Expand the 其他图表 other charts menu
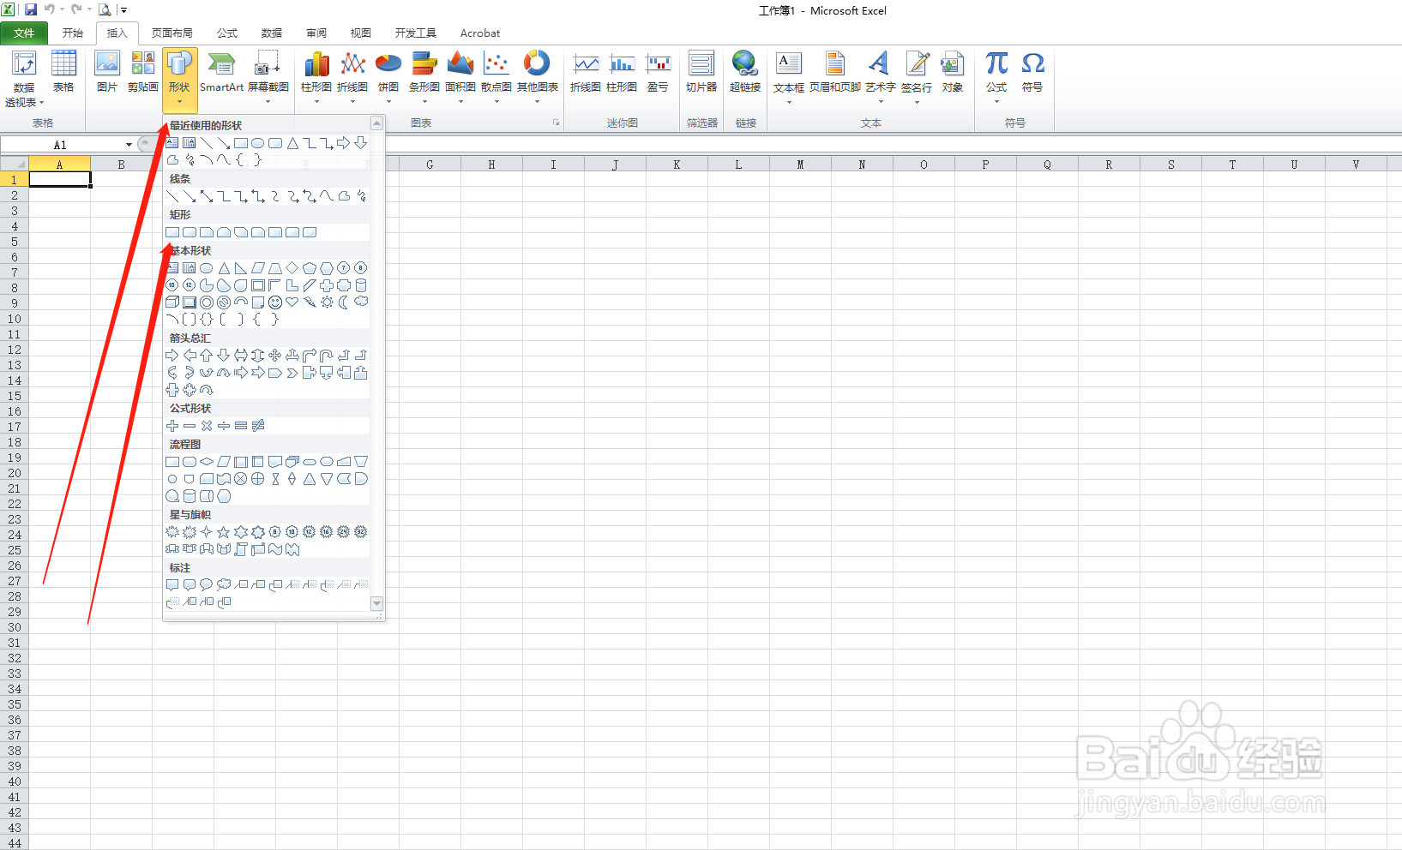This screenshot has width=1402, height=850. tap(538, 77)
